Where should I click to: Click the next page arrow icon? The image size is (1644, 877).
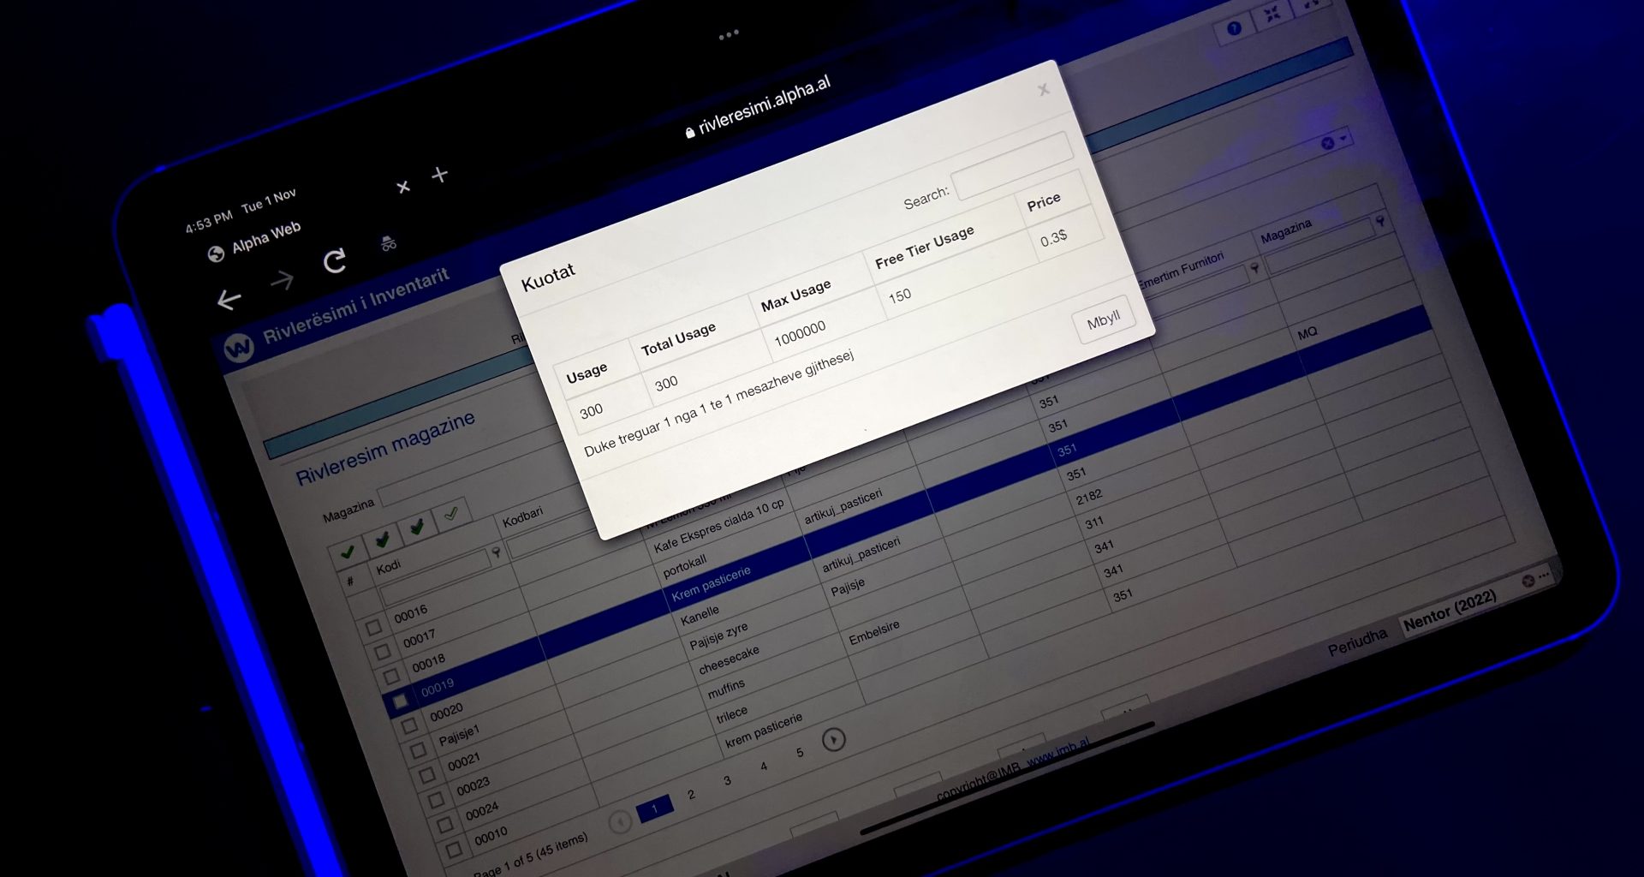click(x=834, y=739)
